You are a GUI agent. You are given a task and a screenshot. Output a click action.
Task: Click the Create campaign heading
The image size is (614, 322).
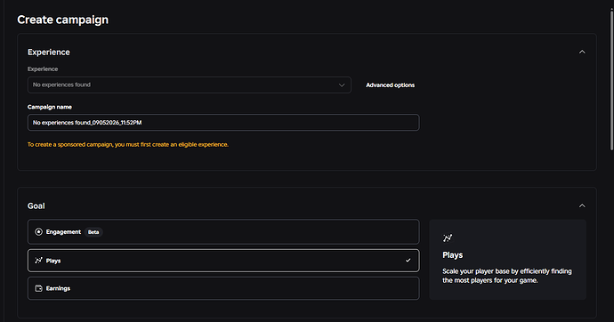(x=62, y=20)
